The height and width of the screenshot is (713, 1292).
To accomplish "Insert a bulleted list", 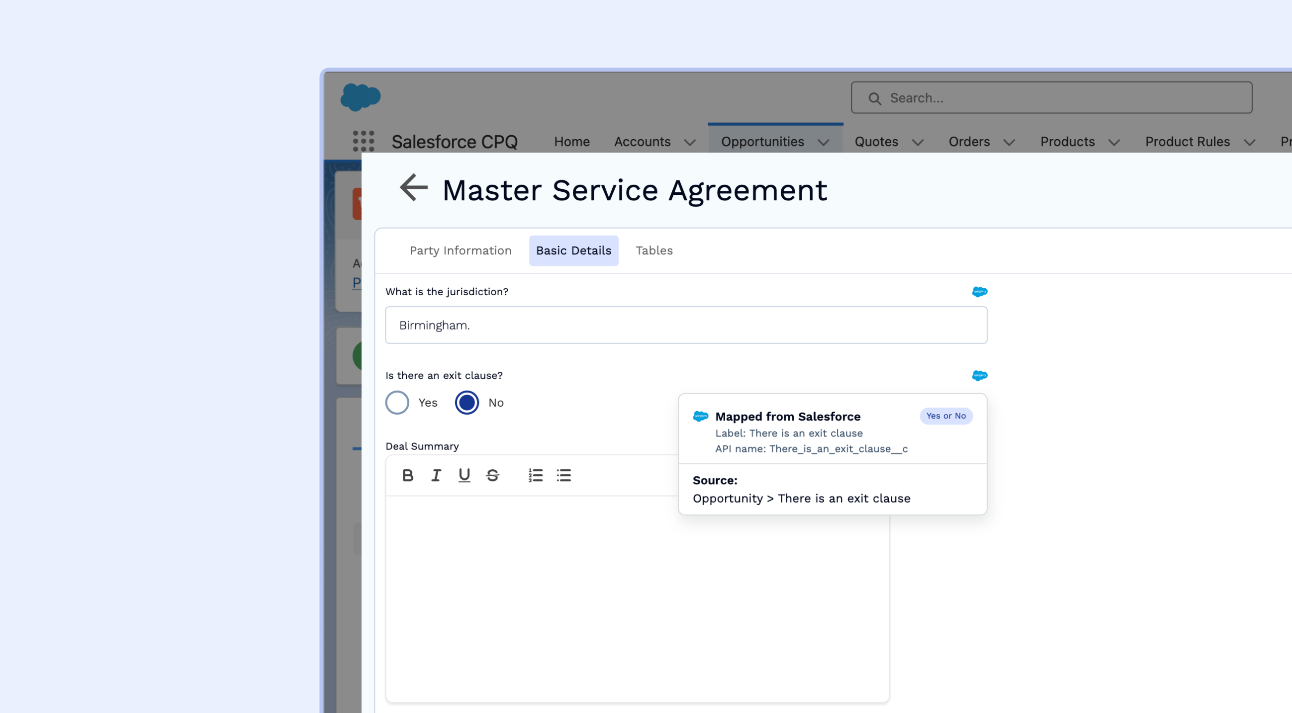I will pos(564,475).
